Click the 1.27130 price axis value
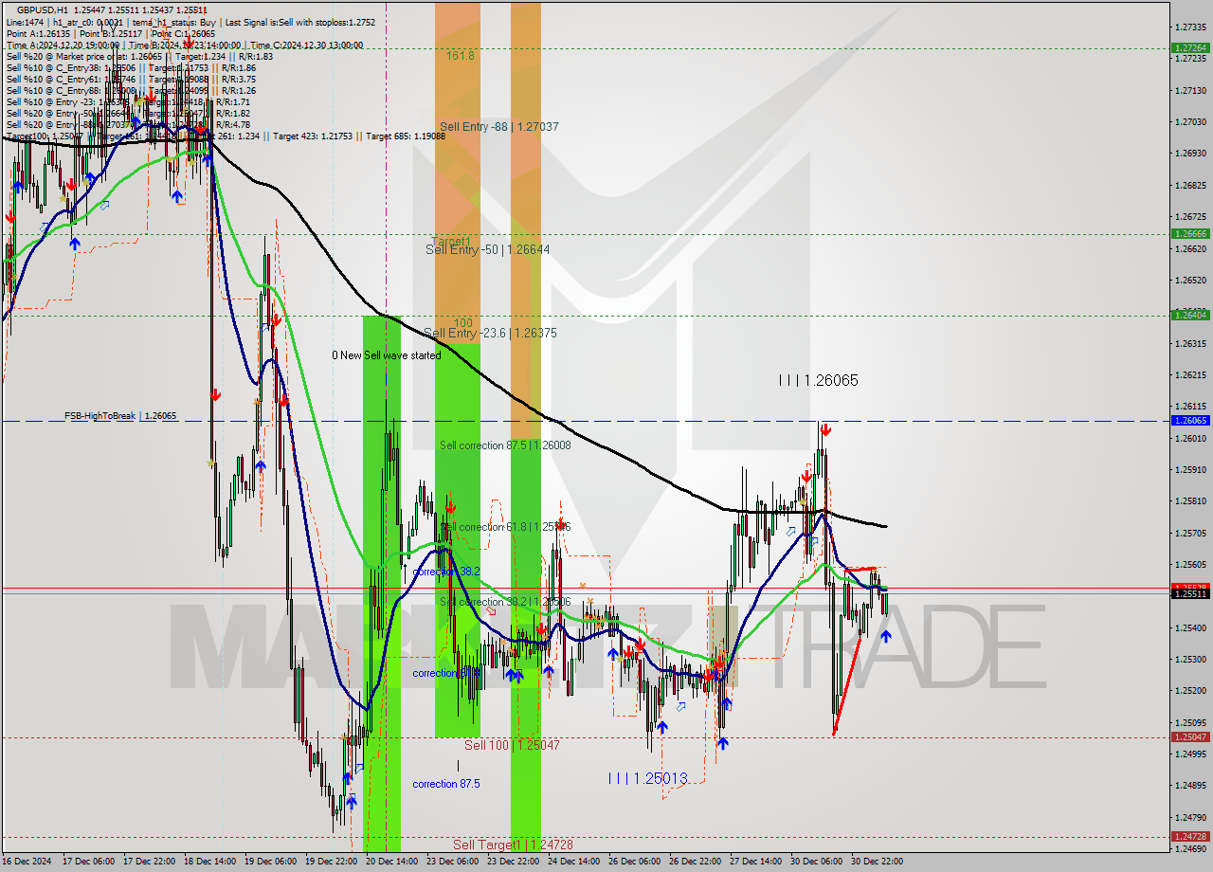The height and width of the screenshot is (872, 1213). coord(1190,90)
